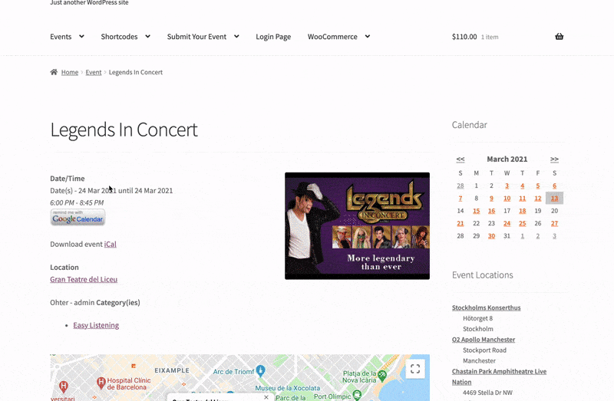
Task: Click the home icon in breadcrumbs
Action: click(54, 72)
